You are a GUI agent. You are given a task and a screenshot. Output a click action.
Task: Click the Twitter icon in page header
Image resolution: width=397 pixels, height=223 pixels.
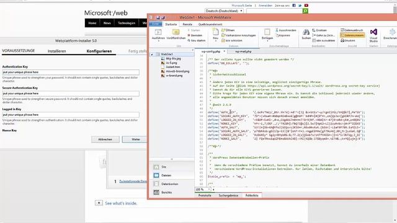pyautogui.click(x=300, y=6)
